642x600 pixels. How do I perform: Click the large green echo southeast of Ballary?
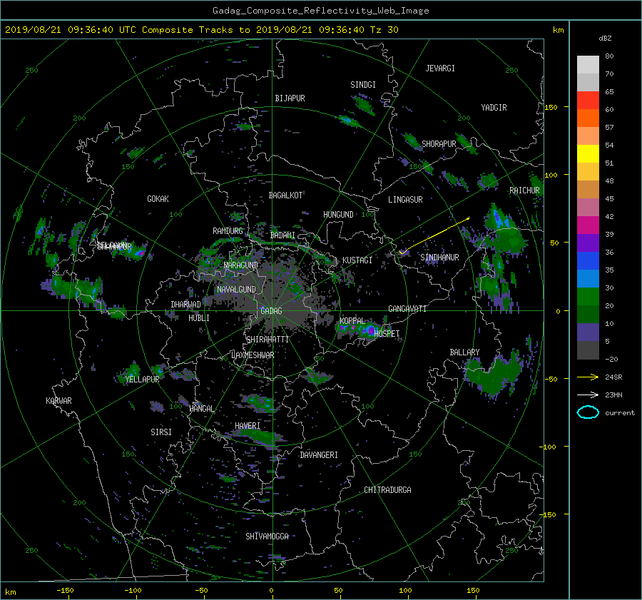point(494,374)
